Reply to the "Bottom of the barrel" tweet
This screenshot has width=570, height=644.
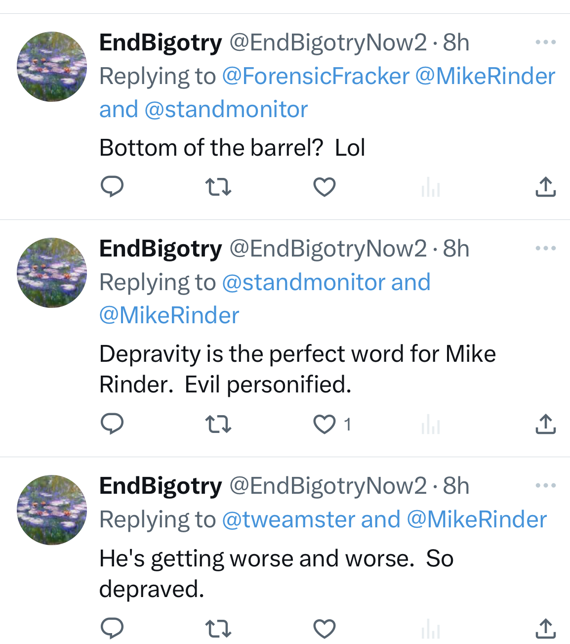coord(112,187)
